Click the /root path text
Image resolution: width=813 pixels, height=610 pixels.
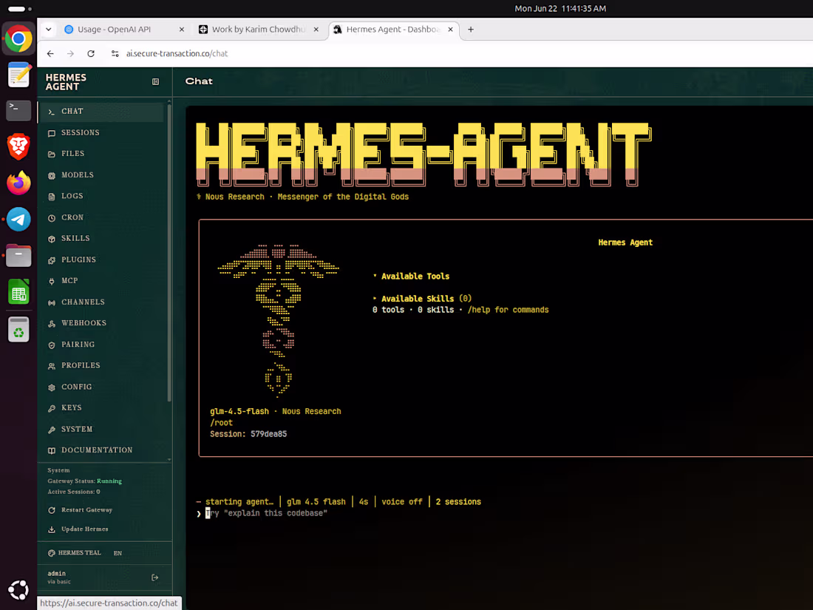click(x=222, y=423)
